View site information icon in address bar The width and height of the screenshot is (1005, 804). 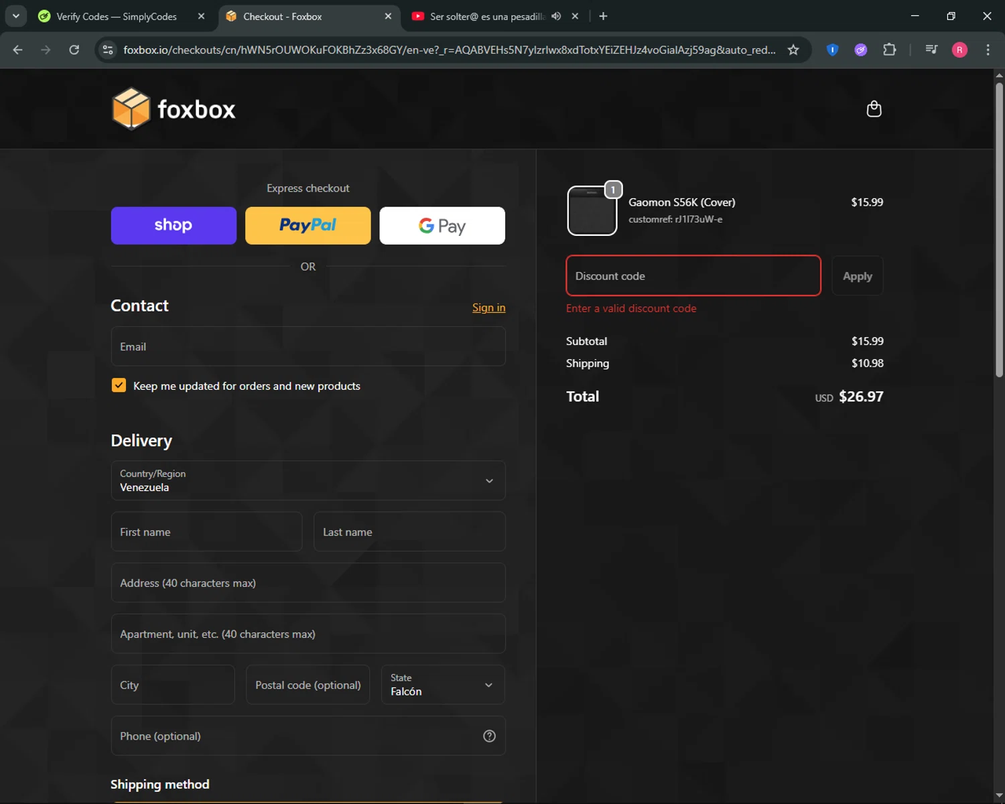[108, 50]
